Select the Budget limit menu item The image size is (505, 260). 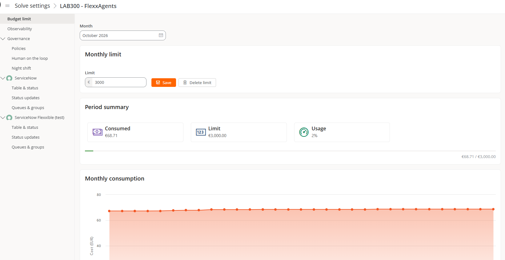pyautogui.click(x=37, y=19)
